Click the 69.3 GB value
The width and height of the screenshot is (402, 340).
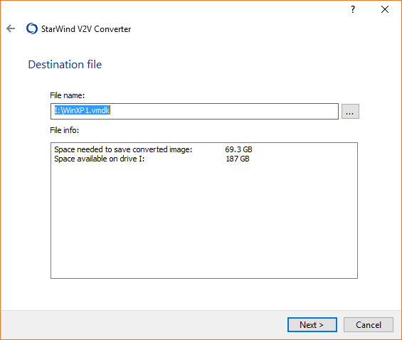238,149
